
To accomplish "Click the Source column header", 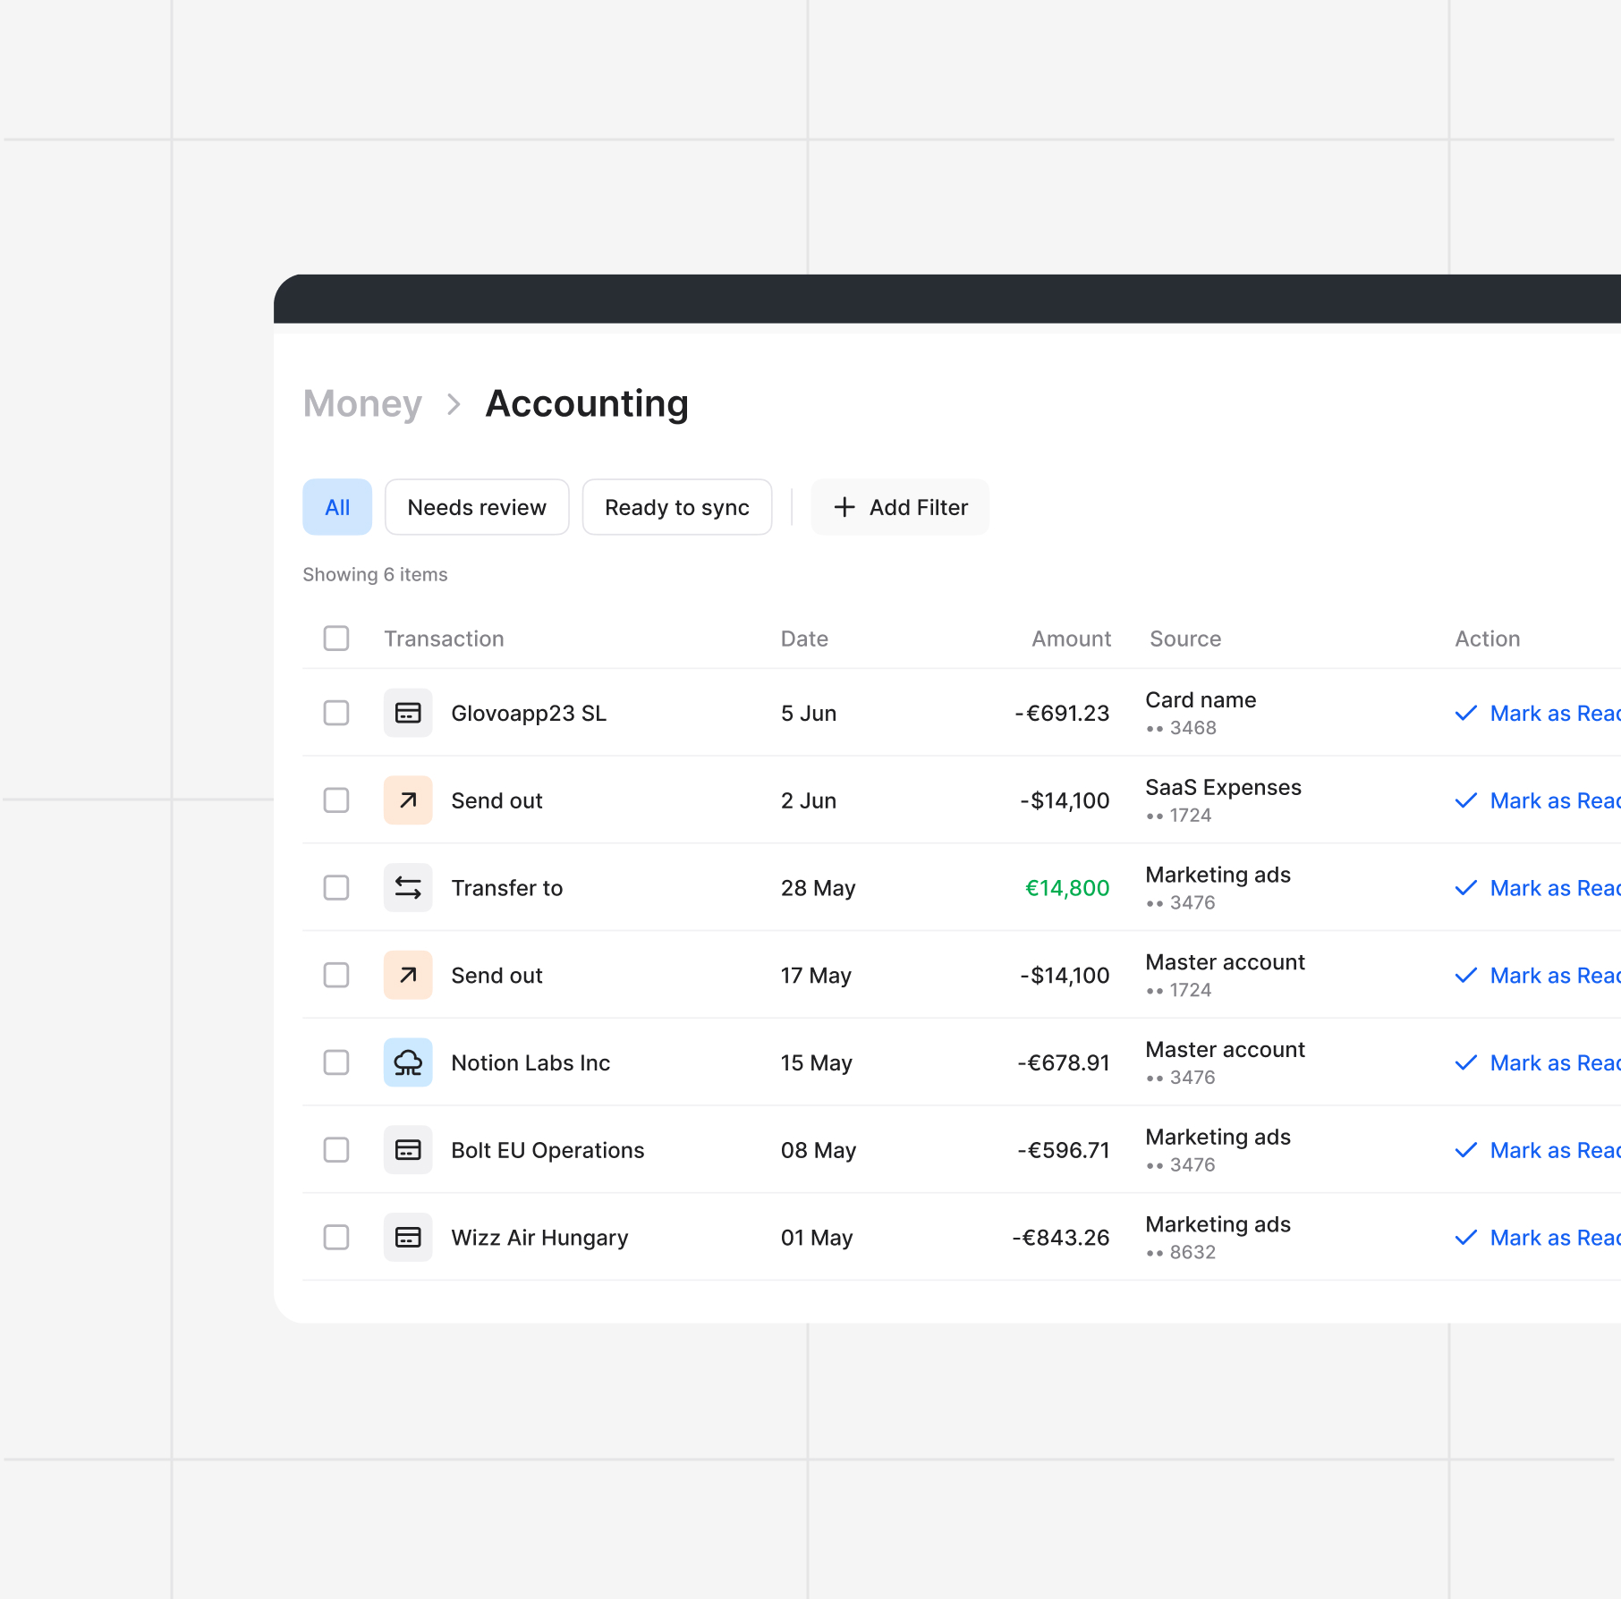I will [x=1185, y=639].
